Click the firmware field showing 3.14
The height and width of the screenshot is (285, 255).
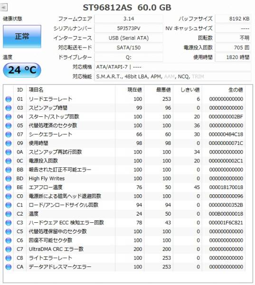tap(129, 19)
